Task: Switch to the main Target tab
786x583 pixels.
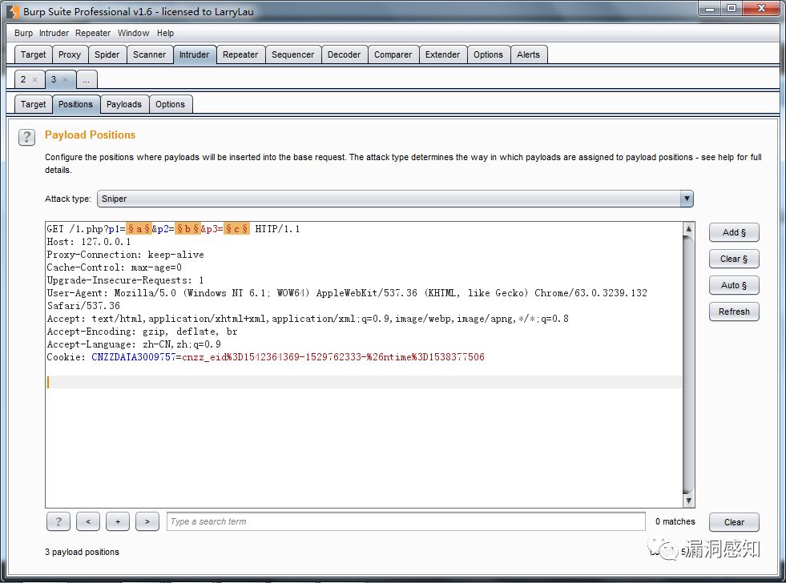Action: pyautogui.click(x=33, y=54)
